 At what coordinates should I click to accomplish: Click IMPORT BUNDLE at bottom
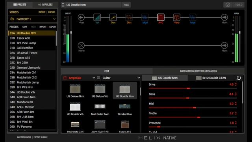(x=24, y=137)
